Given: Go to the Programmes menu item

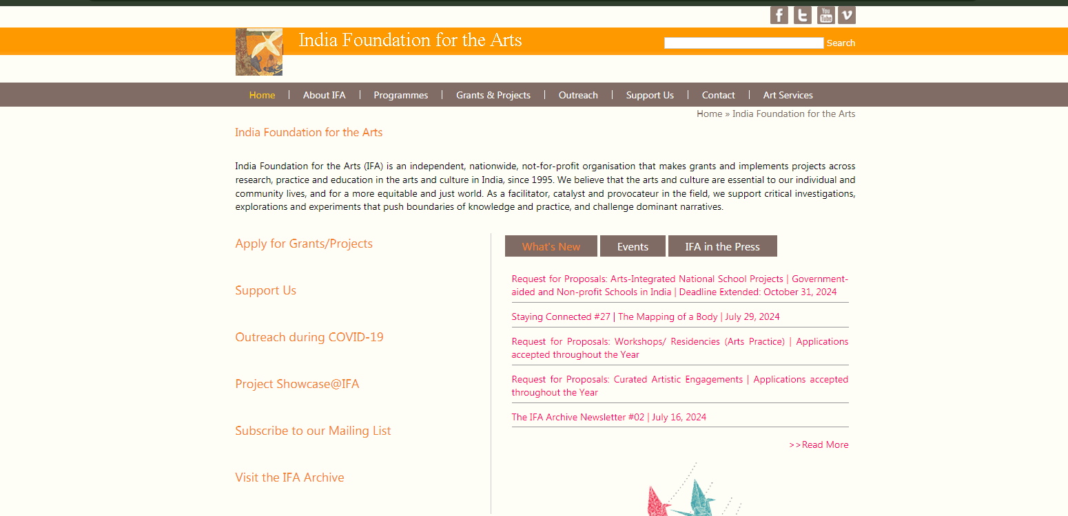Looking at the screenshot, I should pyautogui.click(x=400, y=95).
